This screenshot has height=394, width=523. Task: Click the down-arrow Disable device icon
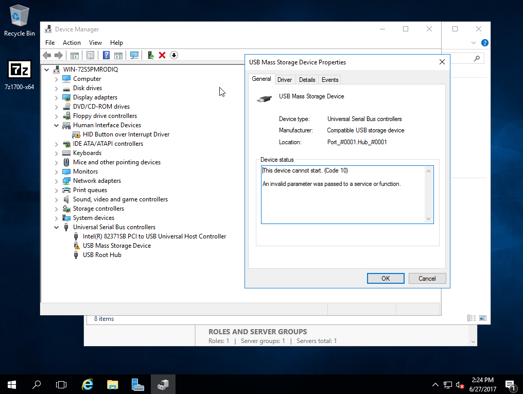pyautogui.click(x=174, y=55)
